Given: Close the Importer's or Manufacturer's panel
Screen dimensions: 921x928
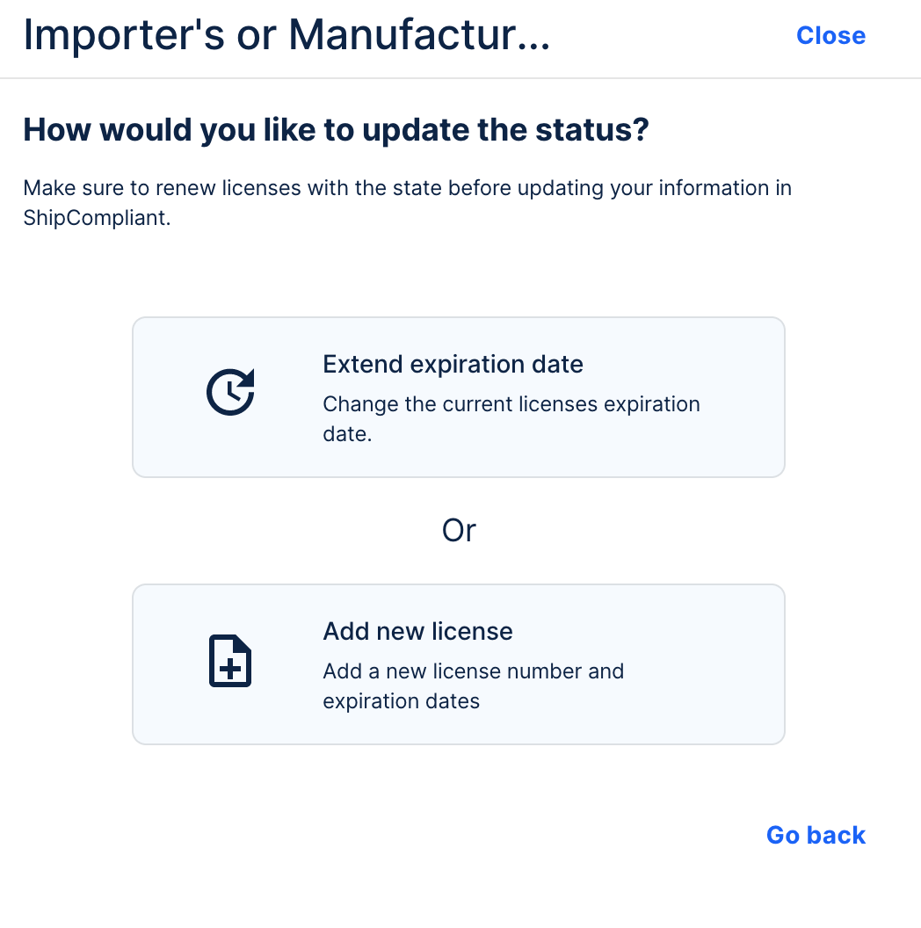Looking at the screenshot, I should click(830, 35).
